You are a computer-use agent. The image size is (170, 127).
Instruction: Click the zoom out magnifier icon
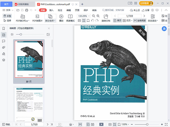click(x=93, y=16)
